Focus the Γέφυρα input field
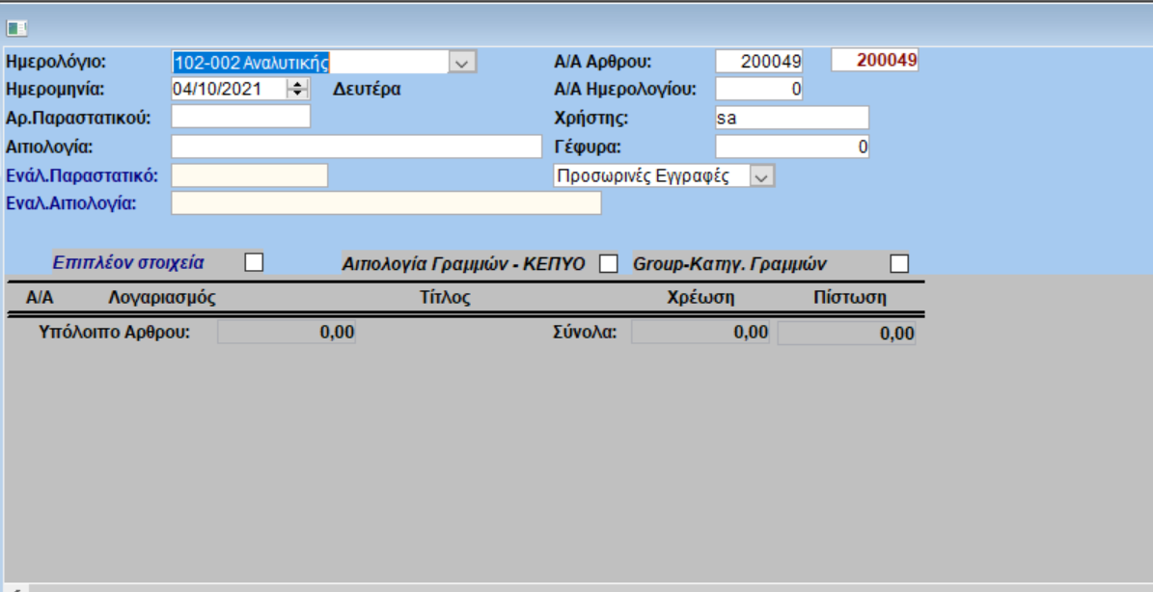Screen dimensions: 1153x592 [x=791, y=147]
